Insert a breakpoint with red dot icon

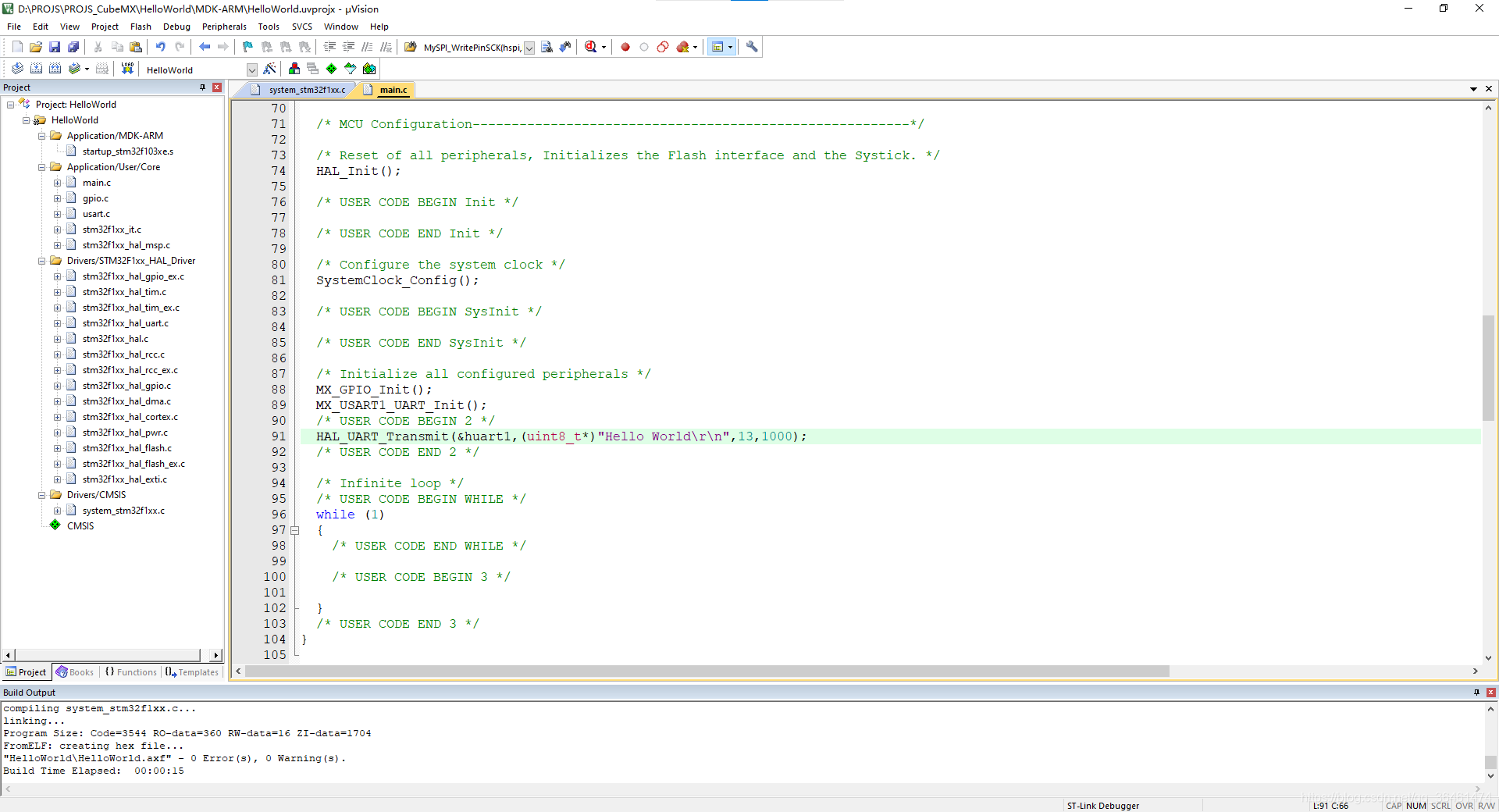[x=625, y=47]
